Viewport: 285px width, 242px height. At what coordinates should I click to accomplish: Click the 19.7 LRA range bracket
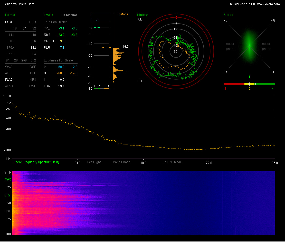coord(126,60)
